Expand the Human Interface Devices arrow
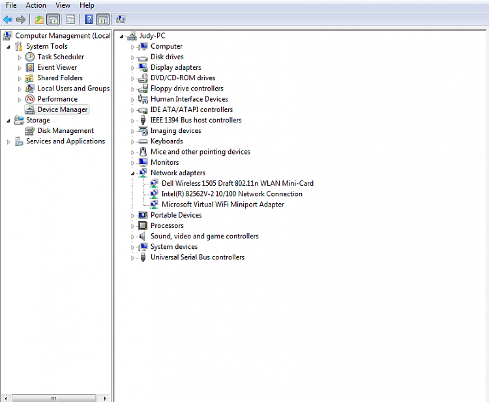The width and height of the screenshot is (489, 402). click(132, 100)
